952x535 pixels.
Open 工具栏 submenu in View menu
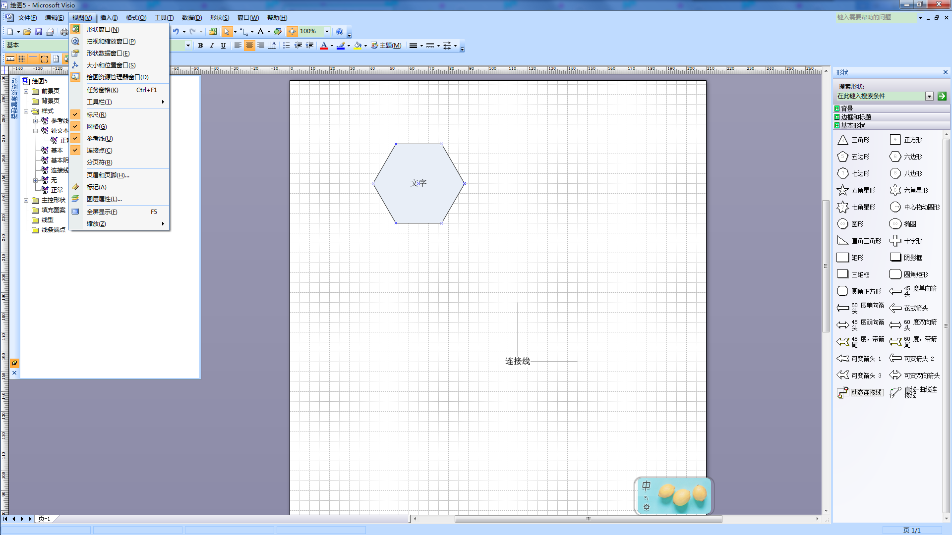click(x=119, y=102)
